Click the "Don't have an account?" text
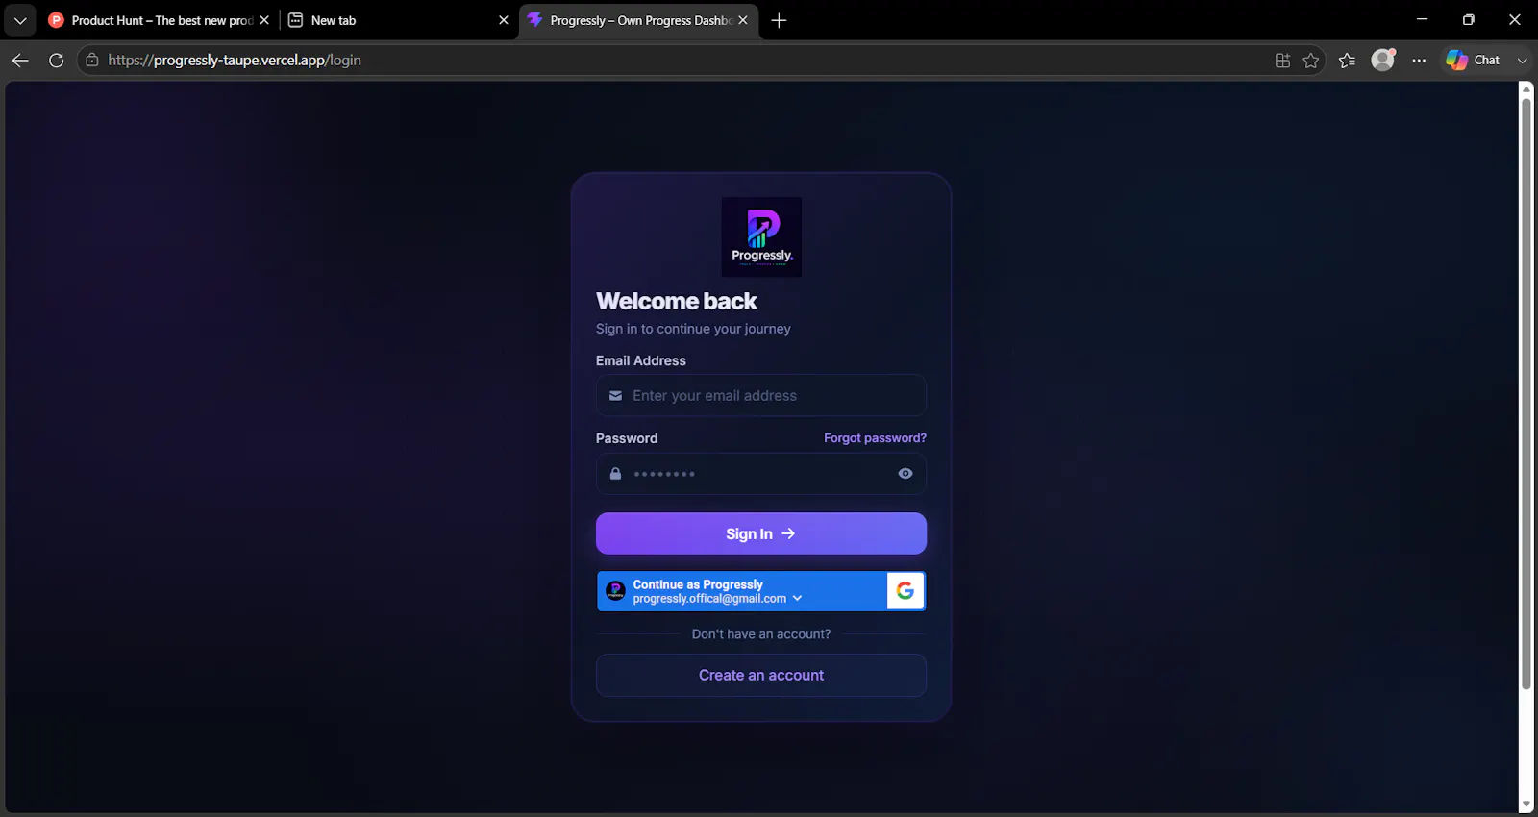The width and height of the screenshot is (1538, 817). tap(761, 634)
